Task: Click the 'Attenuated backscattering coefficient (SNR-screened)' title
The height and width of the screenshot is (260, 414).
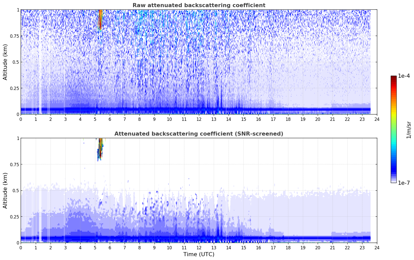Action: tap(199, 134)
